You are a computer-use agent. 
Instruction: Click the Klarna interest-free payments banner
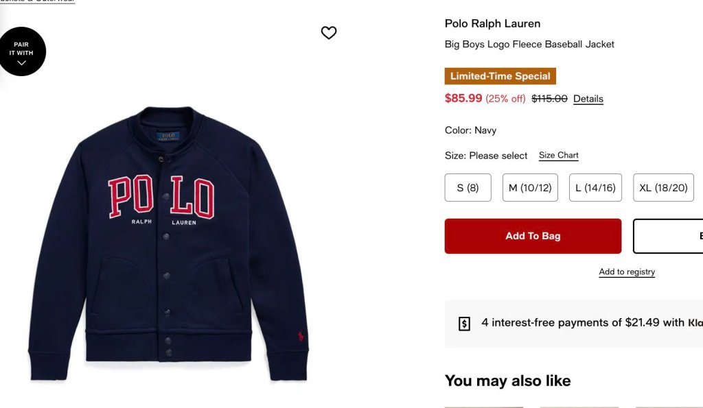(x=574, y=324)
